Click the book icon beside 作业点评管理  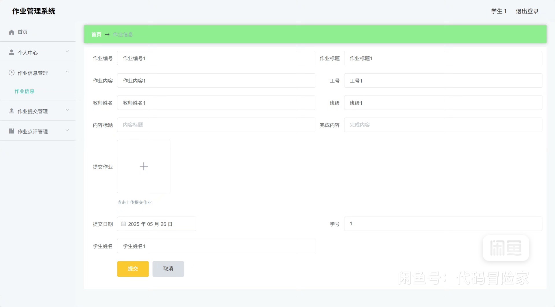[12, 131]
